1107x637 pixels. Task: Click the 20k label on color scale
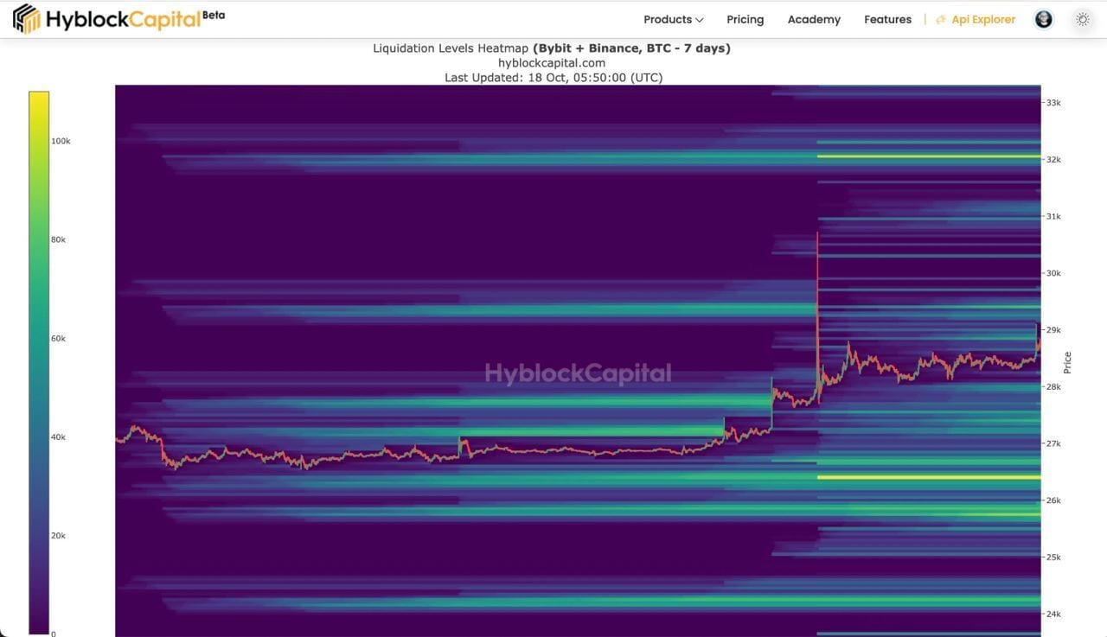58,535
